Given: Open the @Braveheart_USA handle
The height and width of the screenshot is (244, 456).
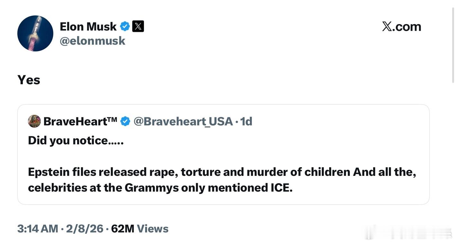Looking at the screenshot, I should (183, 121).
